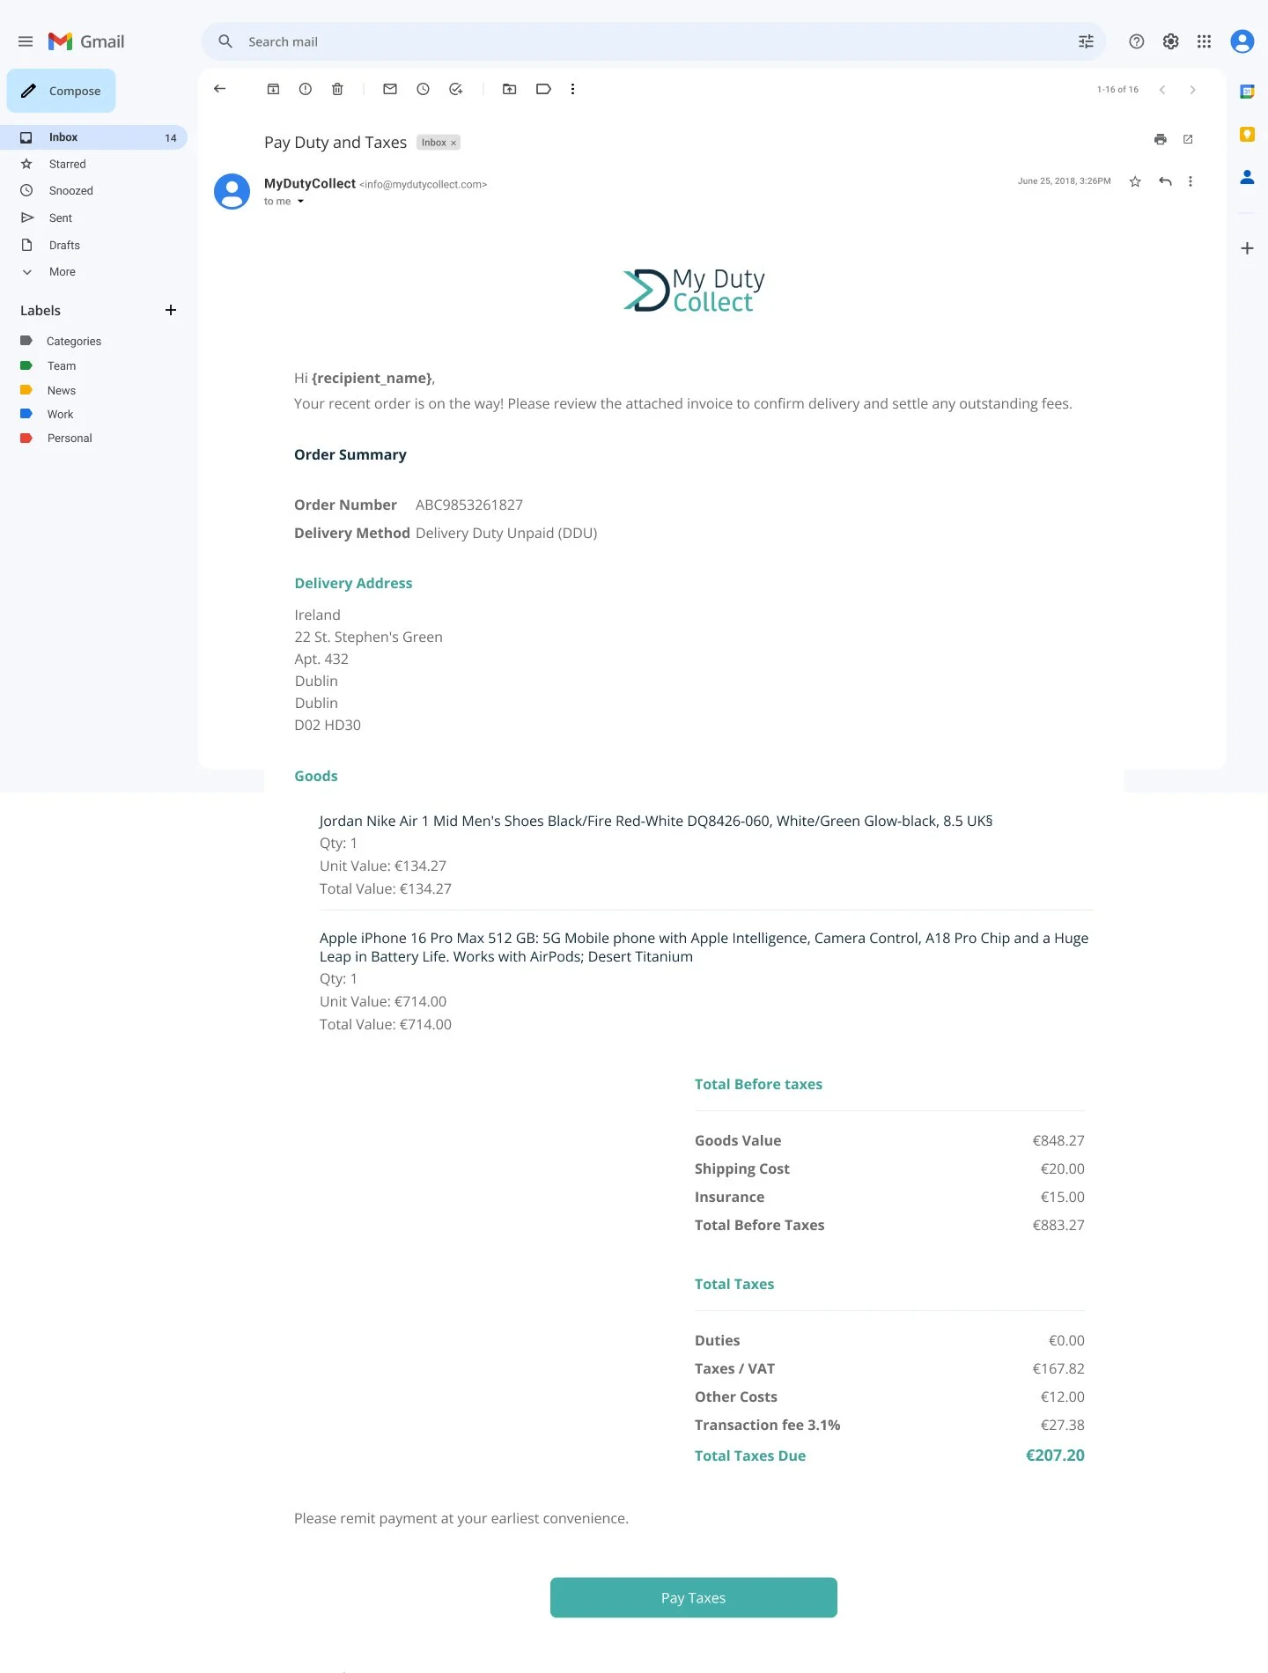Open the email in new window

(x=1188, y=139)
